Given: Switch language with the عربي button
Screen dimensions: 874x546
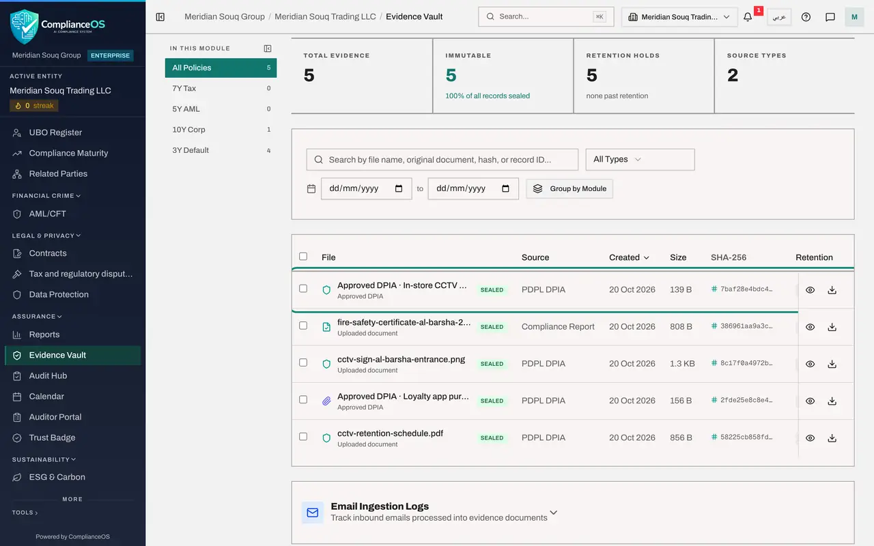Looking at the screenshot, I should pos(779,17).
